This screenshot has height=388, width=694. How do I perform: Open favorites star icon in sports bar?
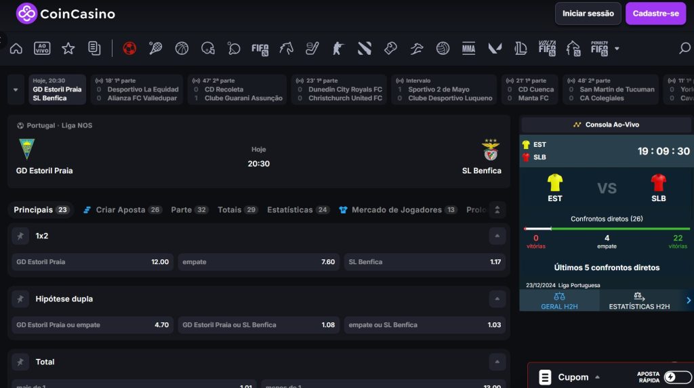[68, 48]
